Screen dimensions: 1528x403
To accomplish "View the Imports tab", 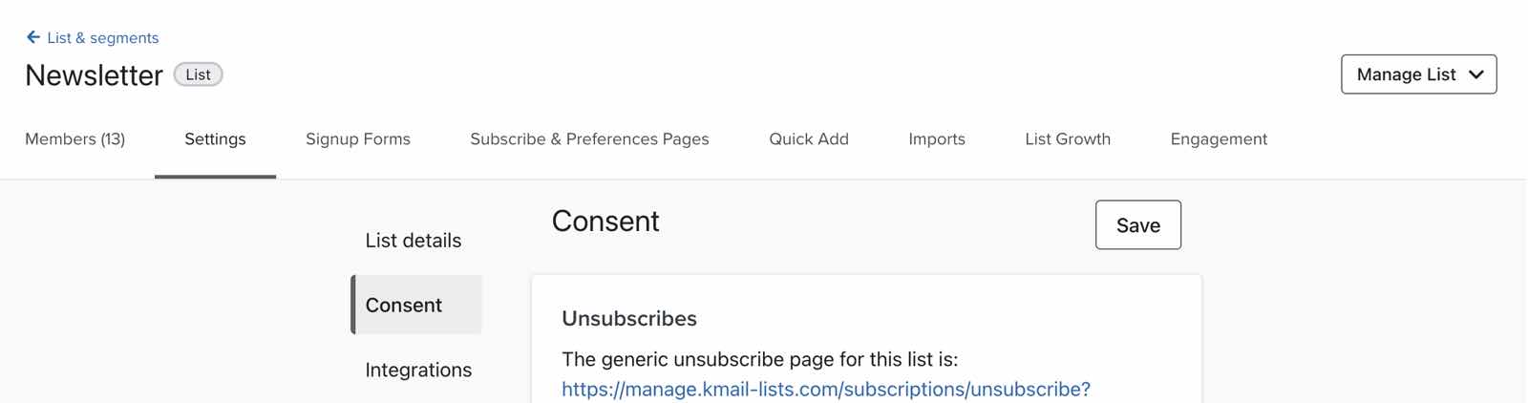I will [937, 139].
